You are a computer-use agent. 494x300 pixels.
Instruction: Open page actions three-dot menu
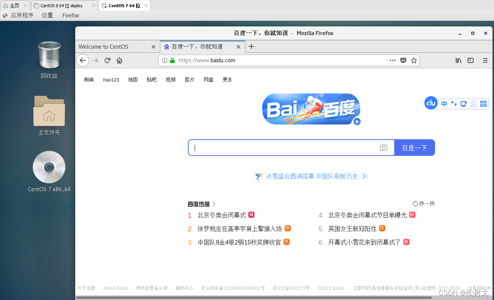(393, 60)
